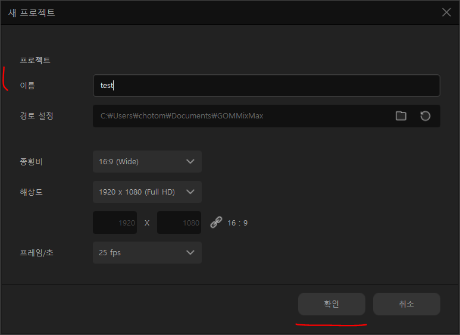Cancel with the 취소 button
Screen dimensions: 460x335
point(406,304)
